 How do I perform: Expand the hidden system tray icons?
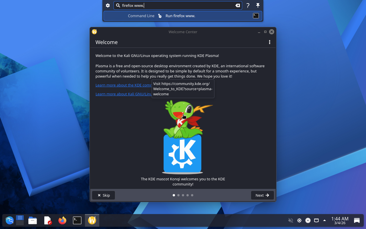[x=325, y=220]
